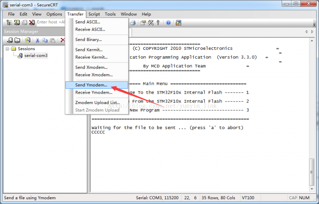Open the Options menu
319x204 pixels.
coord(54,14)
